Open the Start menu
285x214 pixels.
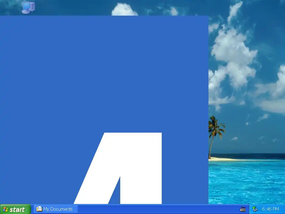coord(15,209)
